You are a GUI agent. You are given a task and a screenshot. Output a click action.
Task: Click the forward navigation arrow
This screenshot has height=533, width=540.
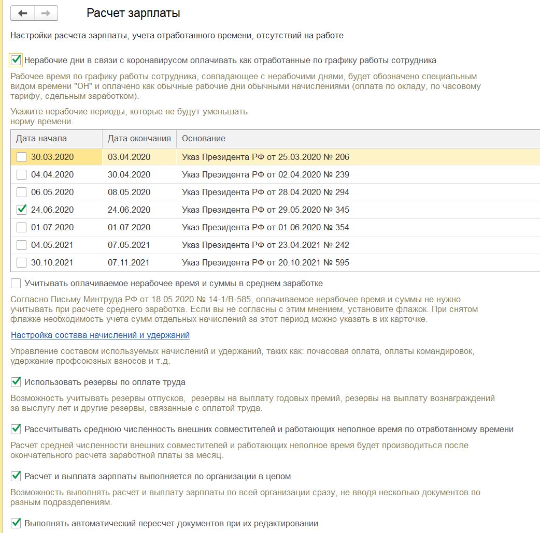(x=46, y=13)
